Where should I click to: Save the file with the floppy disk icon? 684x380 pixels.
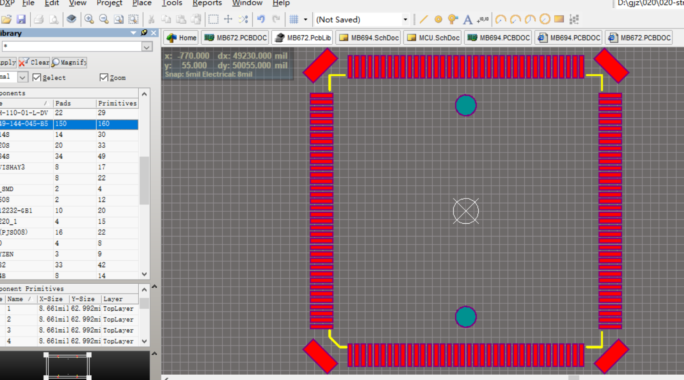(21, 20)
